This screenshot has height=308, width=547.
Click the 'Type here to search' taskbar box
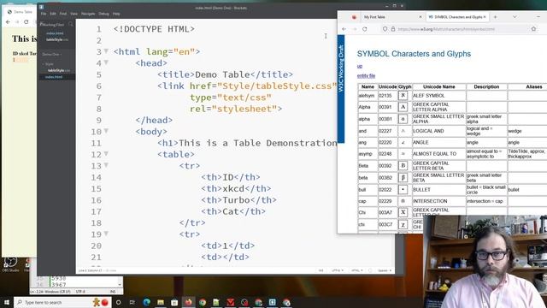(62, 302)
